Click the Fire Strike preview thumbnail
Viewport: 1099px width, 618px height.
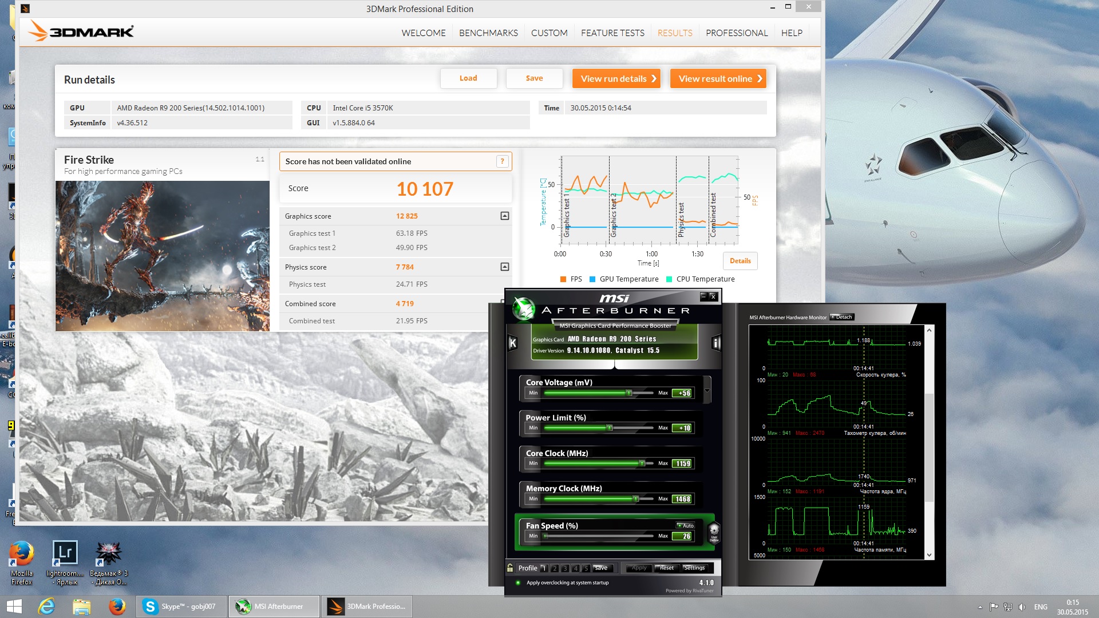[163, 256]
